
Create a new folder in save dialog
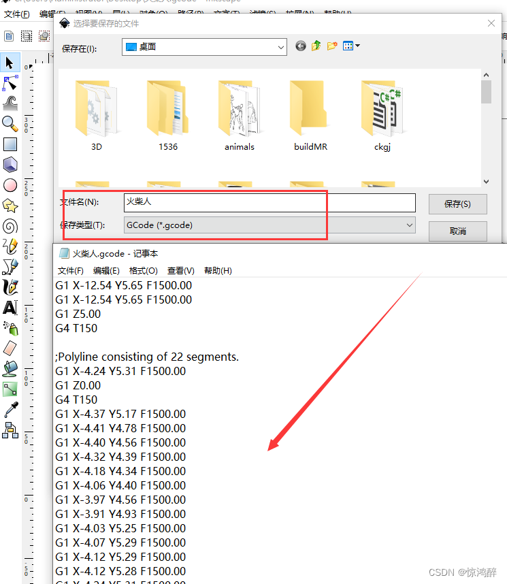click(x=332, y=46)
